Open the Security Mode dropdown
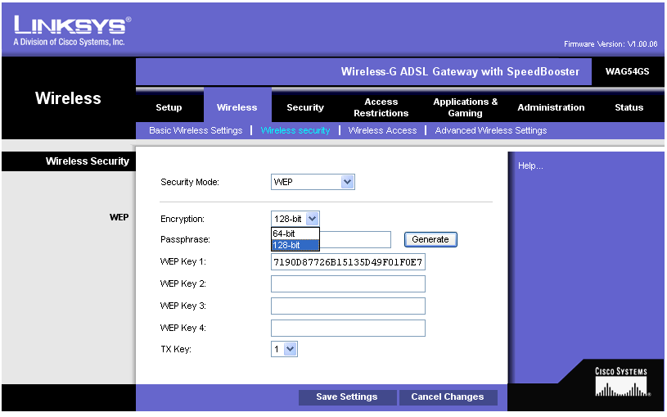Image resolution: width=667 pixels, height=417 pixels. [x=313, y=182]
